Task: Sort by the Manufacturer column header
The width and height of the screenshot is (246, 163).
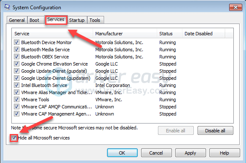Action: tap(125, 34)
